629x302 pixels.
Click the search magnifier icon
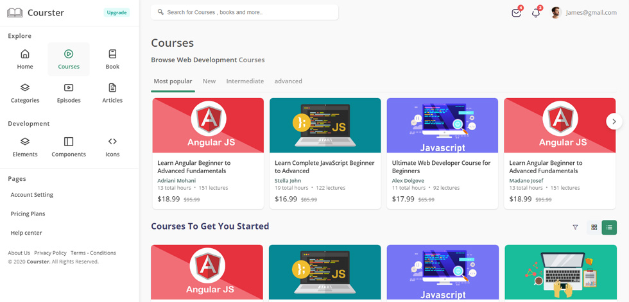tap(160, 12)
